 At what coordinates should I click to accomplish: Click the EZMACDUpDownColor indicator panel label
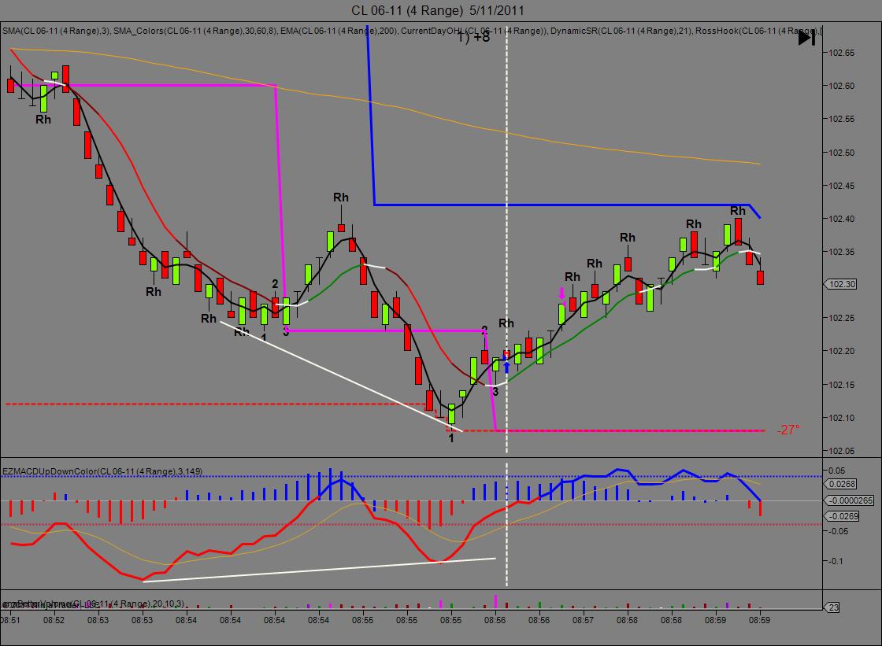pyautogui.click(x=102, y=471)
